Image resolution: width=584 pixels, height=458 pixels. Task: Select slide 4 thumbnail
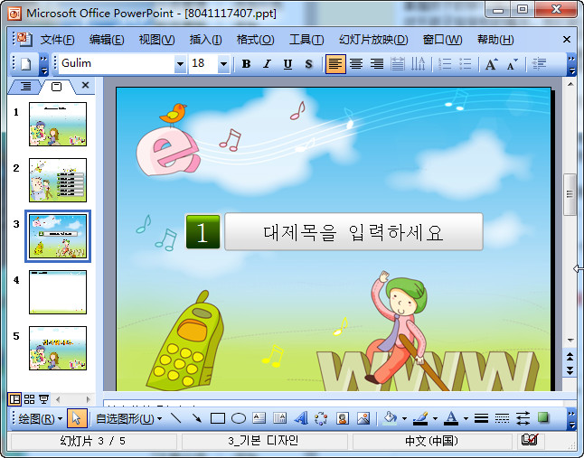58,292
